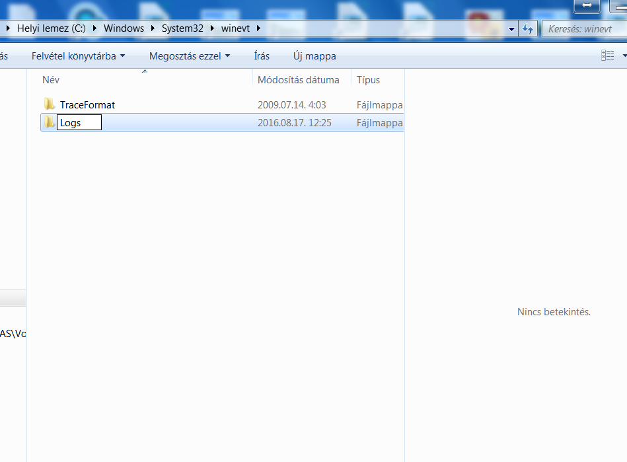
Task: Click the Logs folder icon
Action: pos(49,122)
